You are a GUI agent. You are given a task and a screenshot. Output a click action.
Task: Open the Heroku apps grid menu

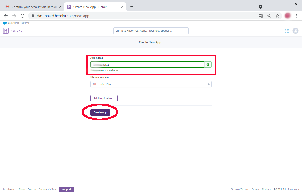tap(287, 31)
